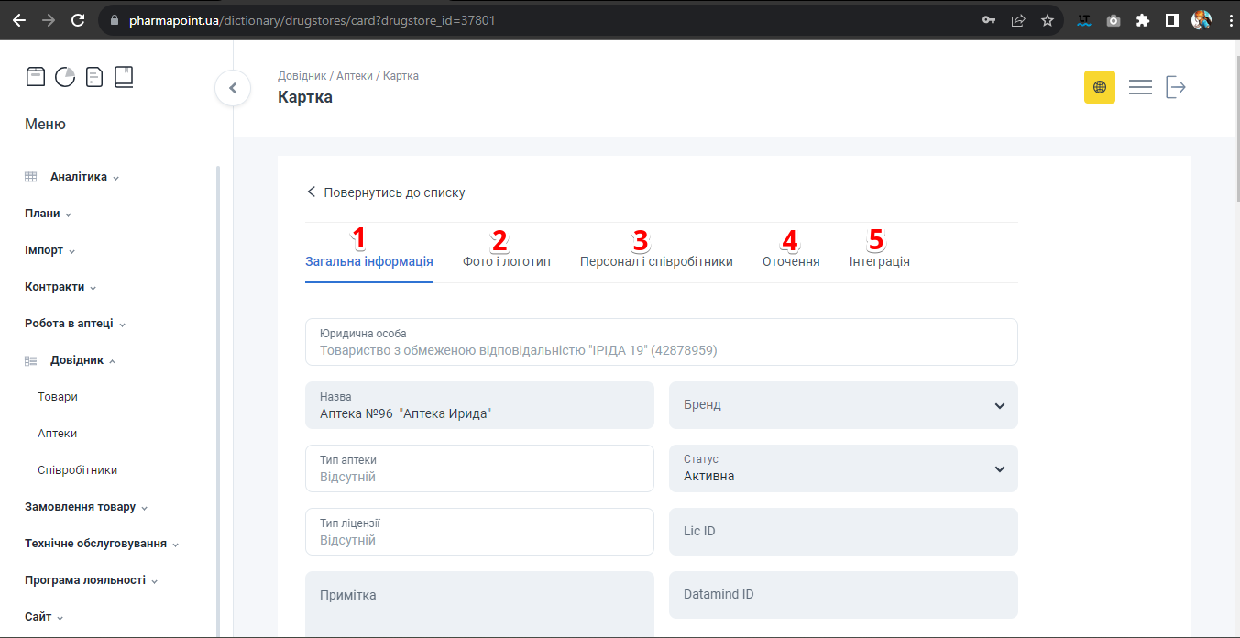Click the document icon in sidebar header
This screenshot has height=638, width=1240.
tap(94, 77)
